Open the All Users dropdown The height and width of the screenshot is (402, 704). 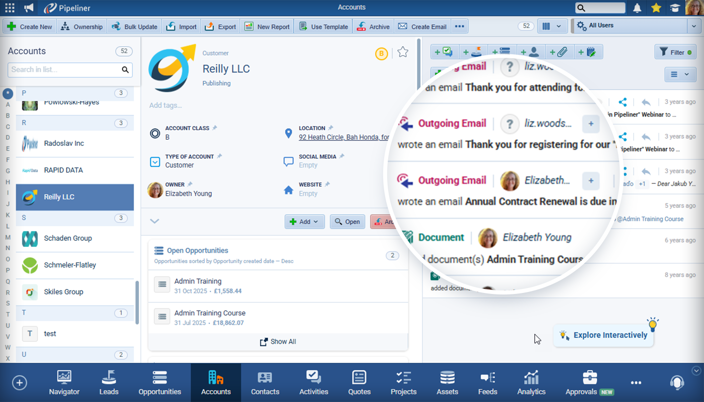coord(636,26)
